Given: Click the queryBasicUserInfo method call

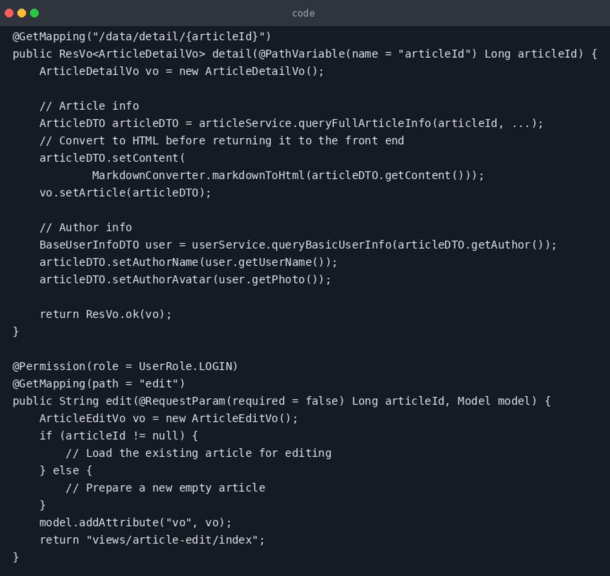Looking at the screenshot, I should (x=331, y=245).
